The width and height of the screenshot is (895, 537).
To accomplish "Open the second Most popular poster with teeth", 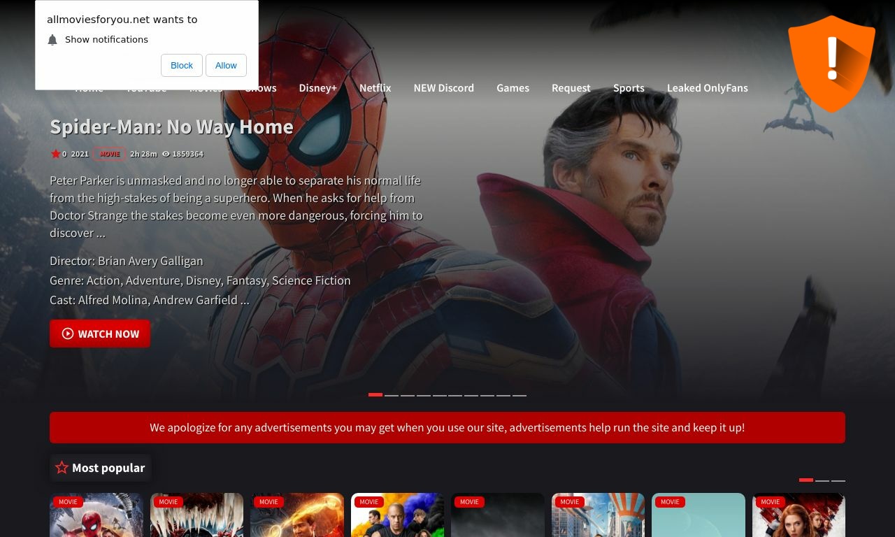I will pos(196,515).
